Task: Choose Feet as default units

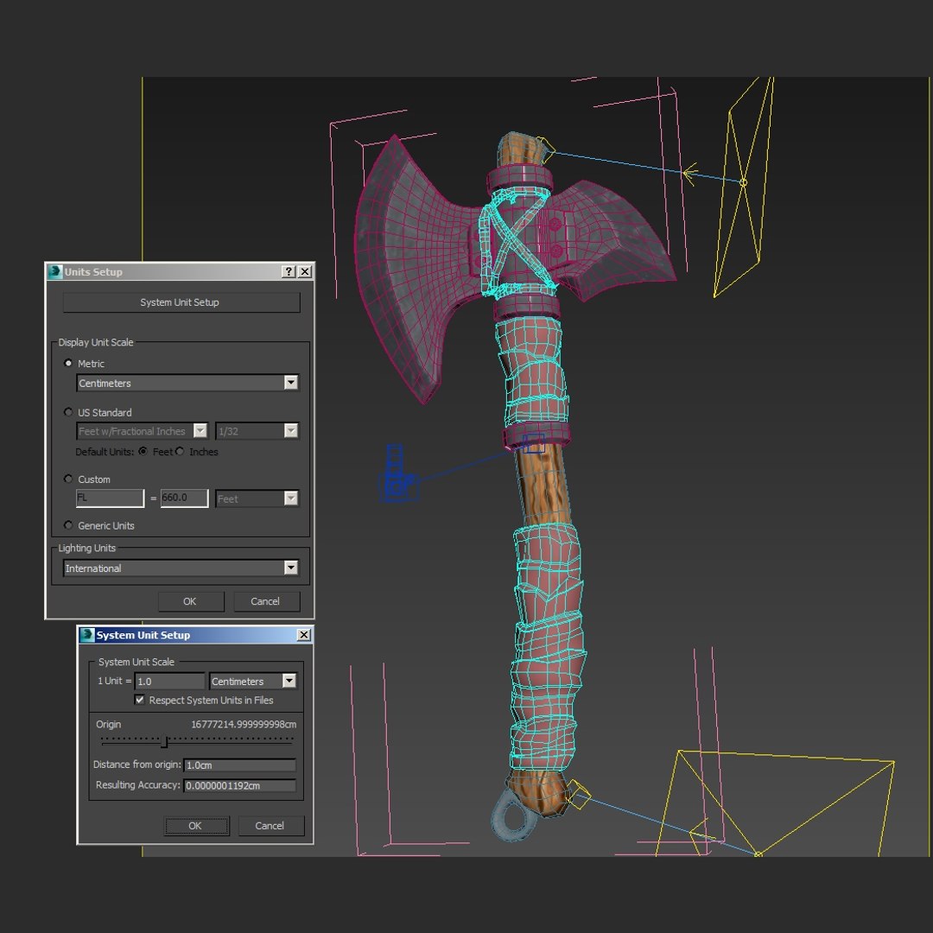Action: (143, 452)
